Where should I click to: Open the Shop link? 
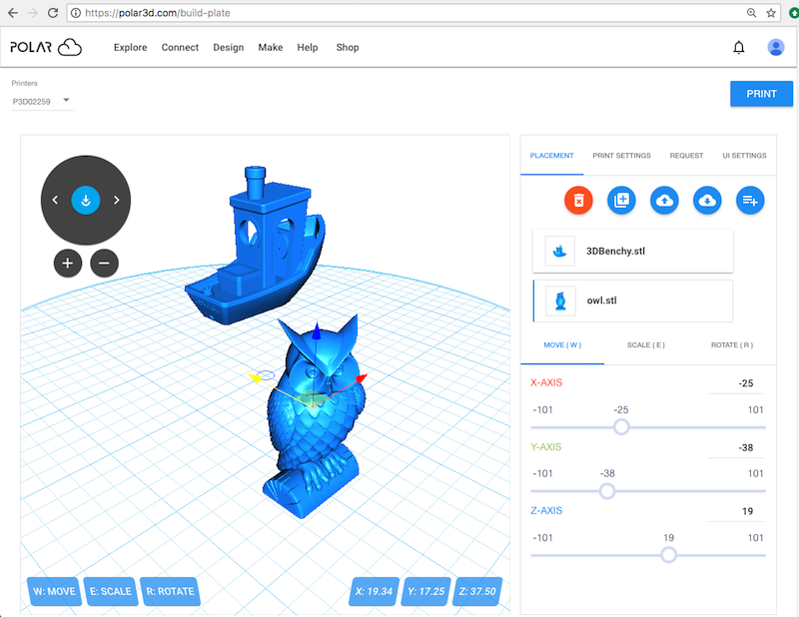tap(348, 47)
